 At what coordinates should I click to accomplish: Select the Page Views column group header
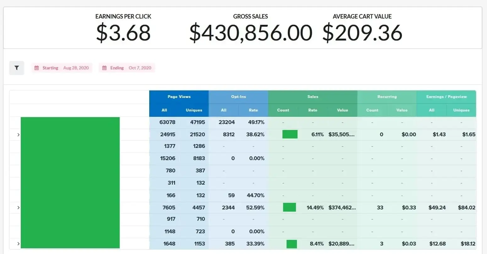tap(179, 97)
